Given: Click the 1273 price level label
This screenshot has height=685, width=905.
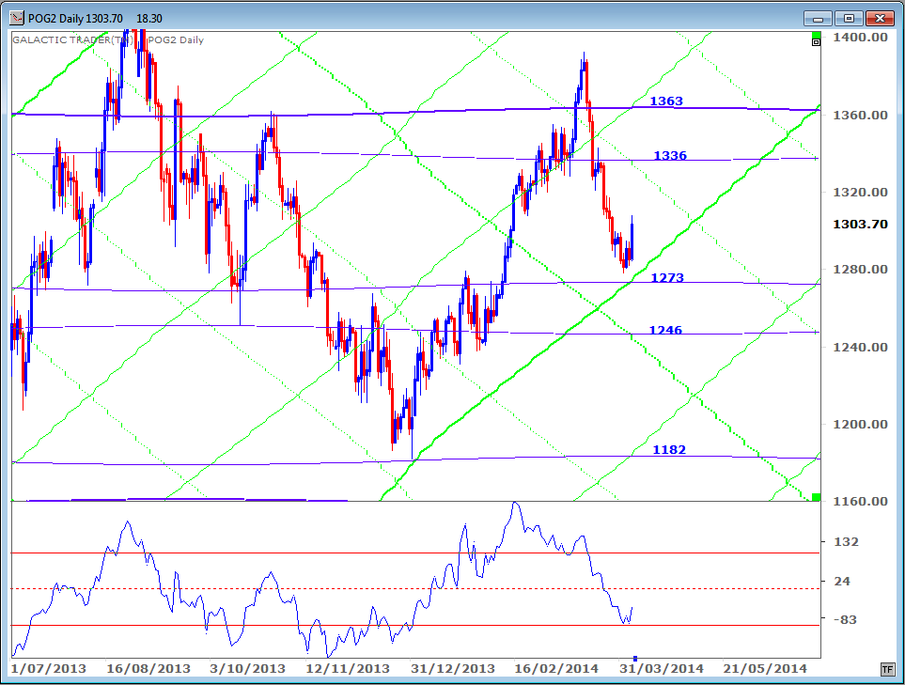Looking at the screenshot, I should [667, 277].
